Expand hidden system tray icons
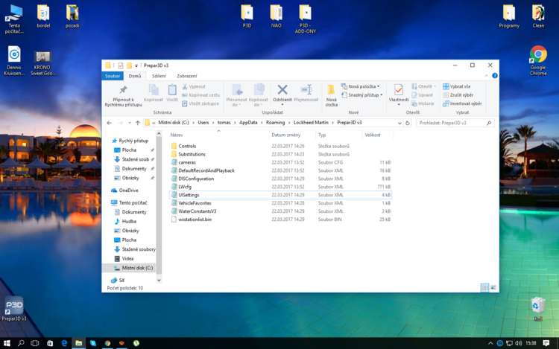This screenshot has height=349, width=559. coord(490,343)
